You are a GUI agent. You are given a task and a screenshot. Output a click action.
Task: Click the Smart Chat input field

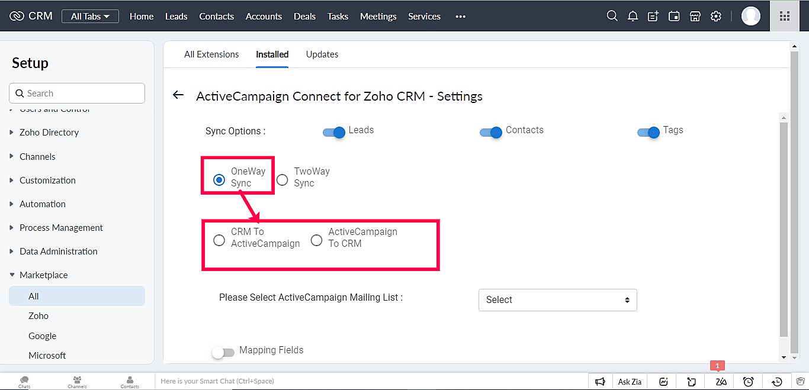(x=371, y=381)
